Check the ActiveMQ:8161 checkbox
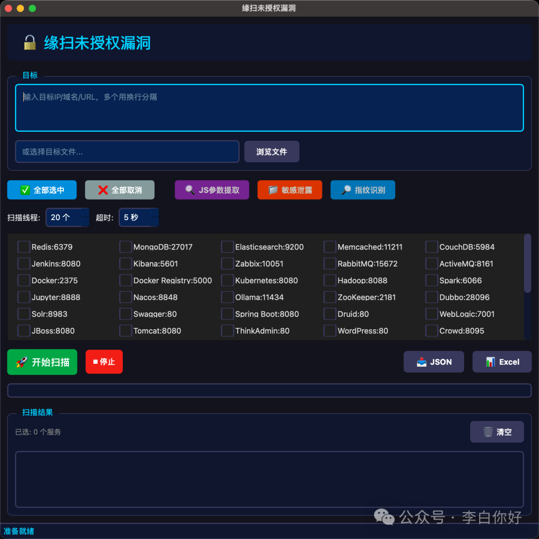The height and width of the screenshot is (539, 539). coord(431,264)
